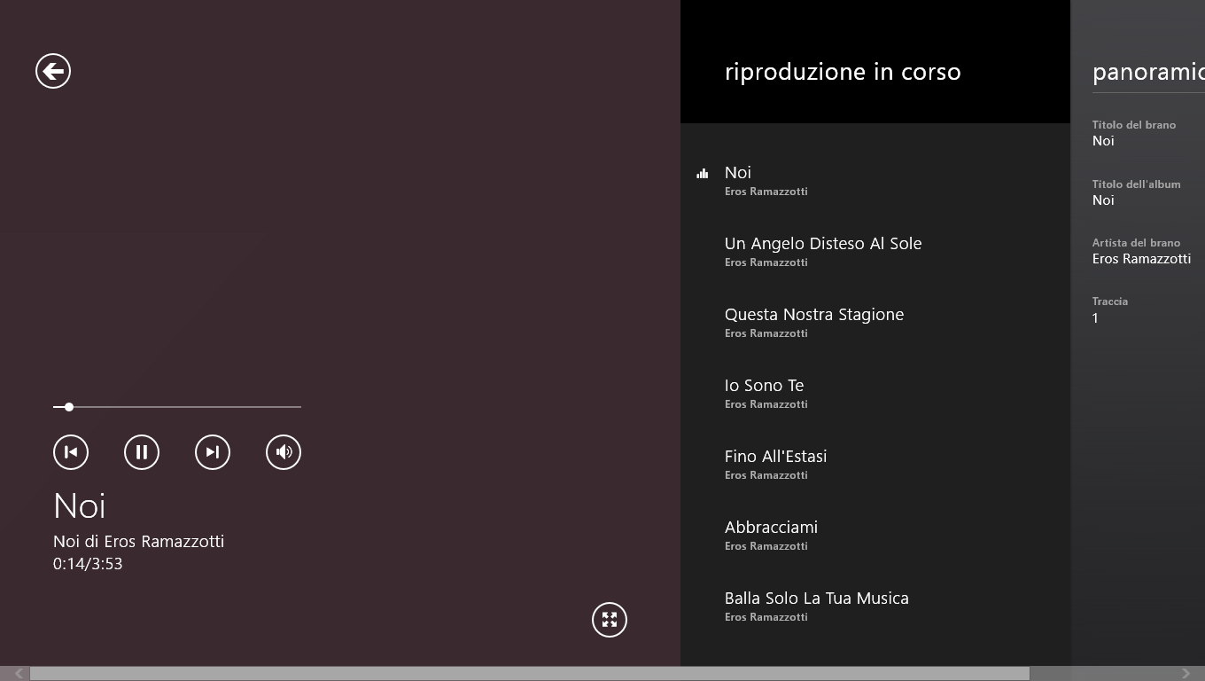
Task: Click the Noi di Eros Ramazzotti subtitle
Action: coord(138,541)
